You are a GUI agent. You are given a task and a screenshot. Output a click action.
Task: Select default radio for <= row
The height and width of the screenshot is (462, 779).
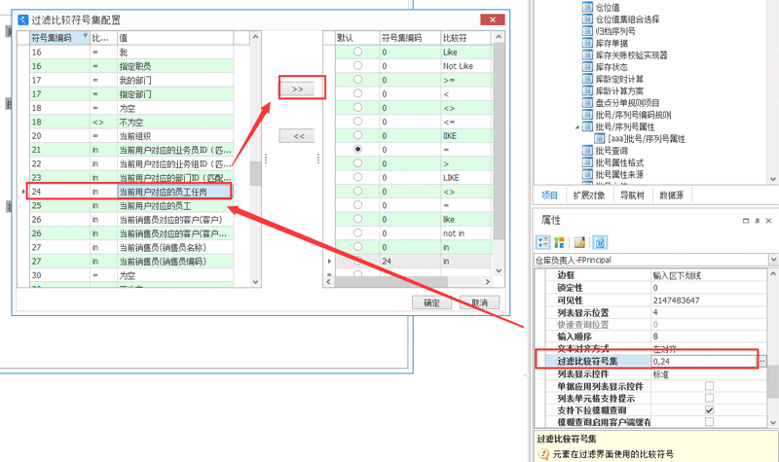pyautogui.click(x=357, y=121)
